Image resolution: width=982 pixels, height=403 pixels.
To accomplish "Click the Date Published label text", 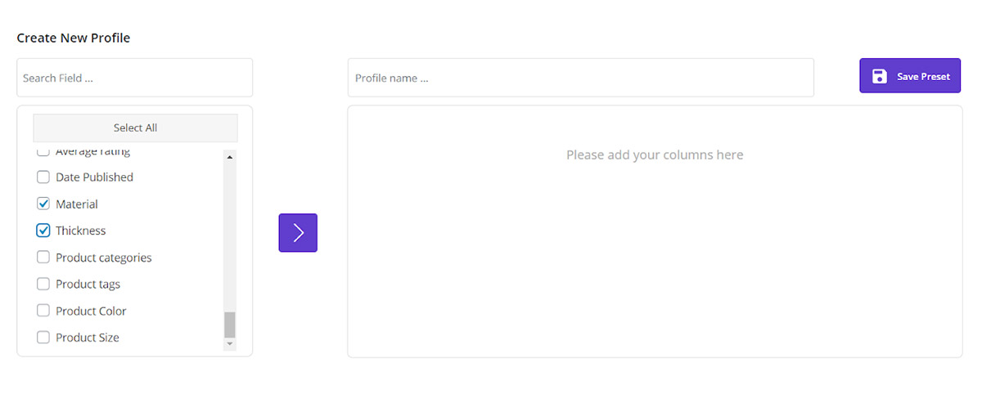I will (94, 177).
